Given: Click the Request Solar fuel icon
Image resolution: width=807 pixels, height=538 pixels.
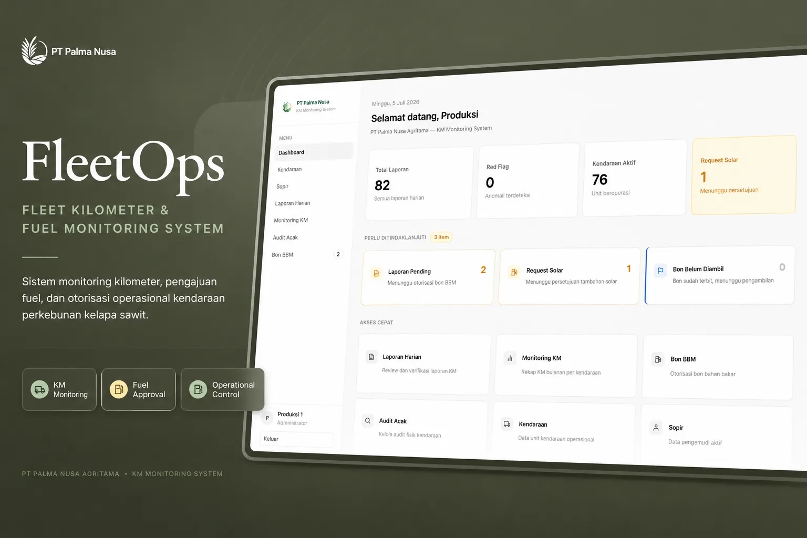Looking at the screenshot, I should [514, 272].
